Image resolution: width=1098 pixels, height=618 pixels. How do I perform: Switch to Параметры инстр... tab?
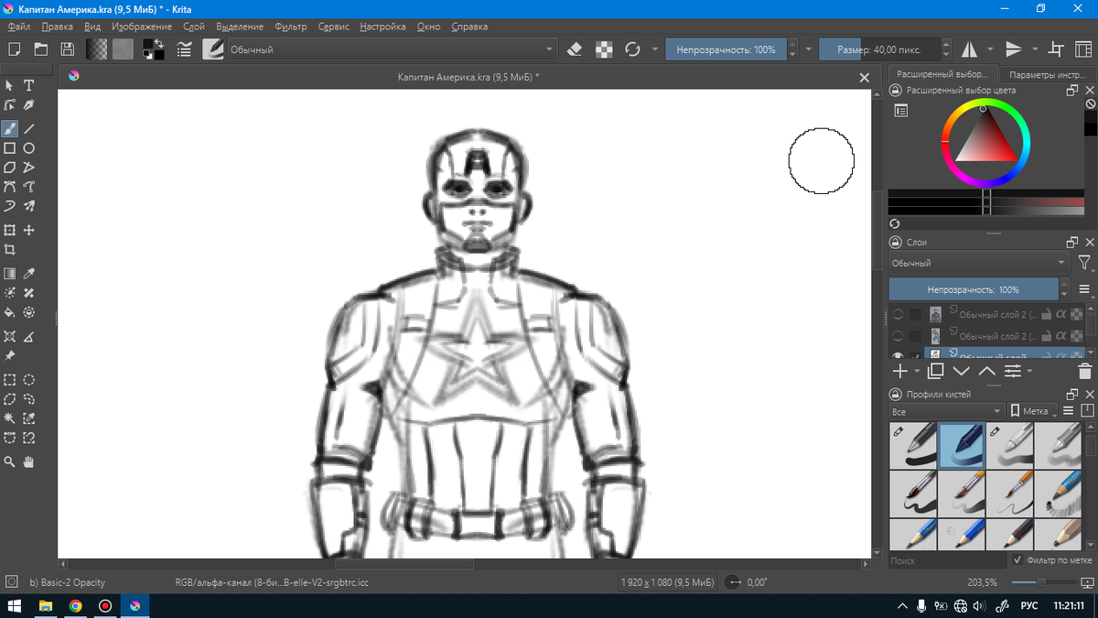(1047, 74)
